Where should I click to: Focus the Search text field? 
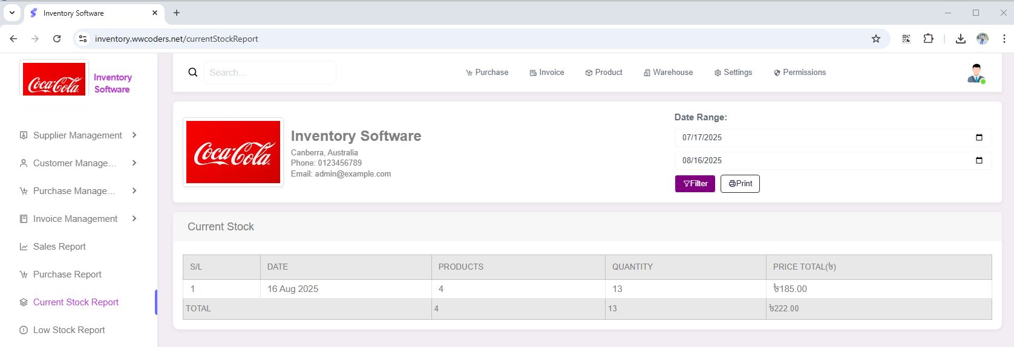click(x=270, y=73)
